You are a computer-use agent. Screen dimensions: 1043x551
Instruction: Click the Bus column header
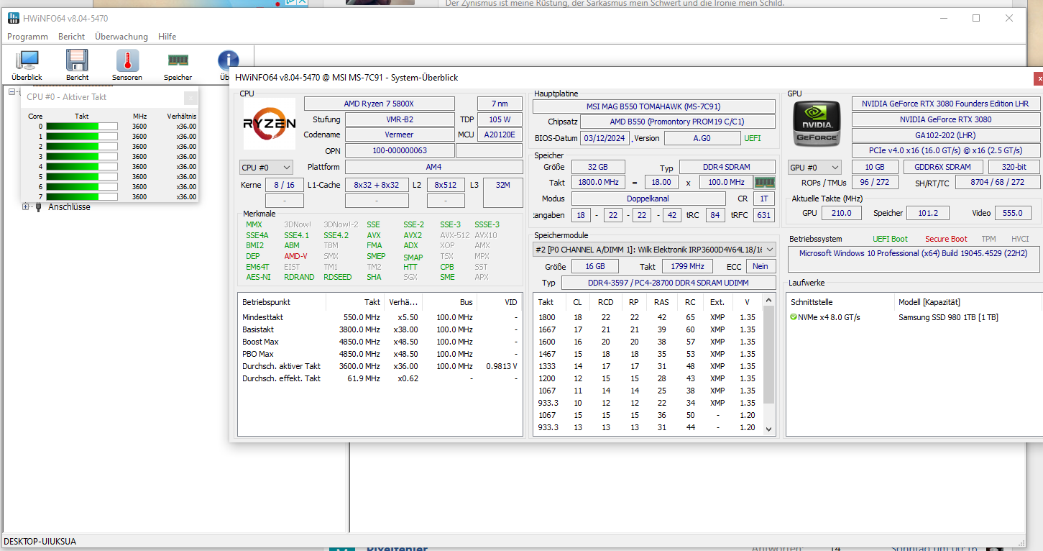(449, 302)
